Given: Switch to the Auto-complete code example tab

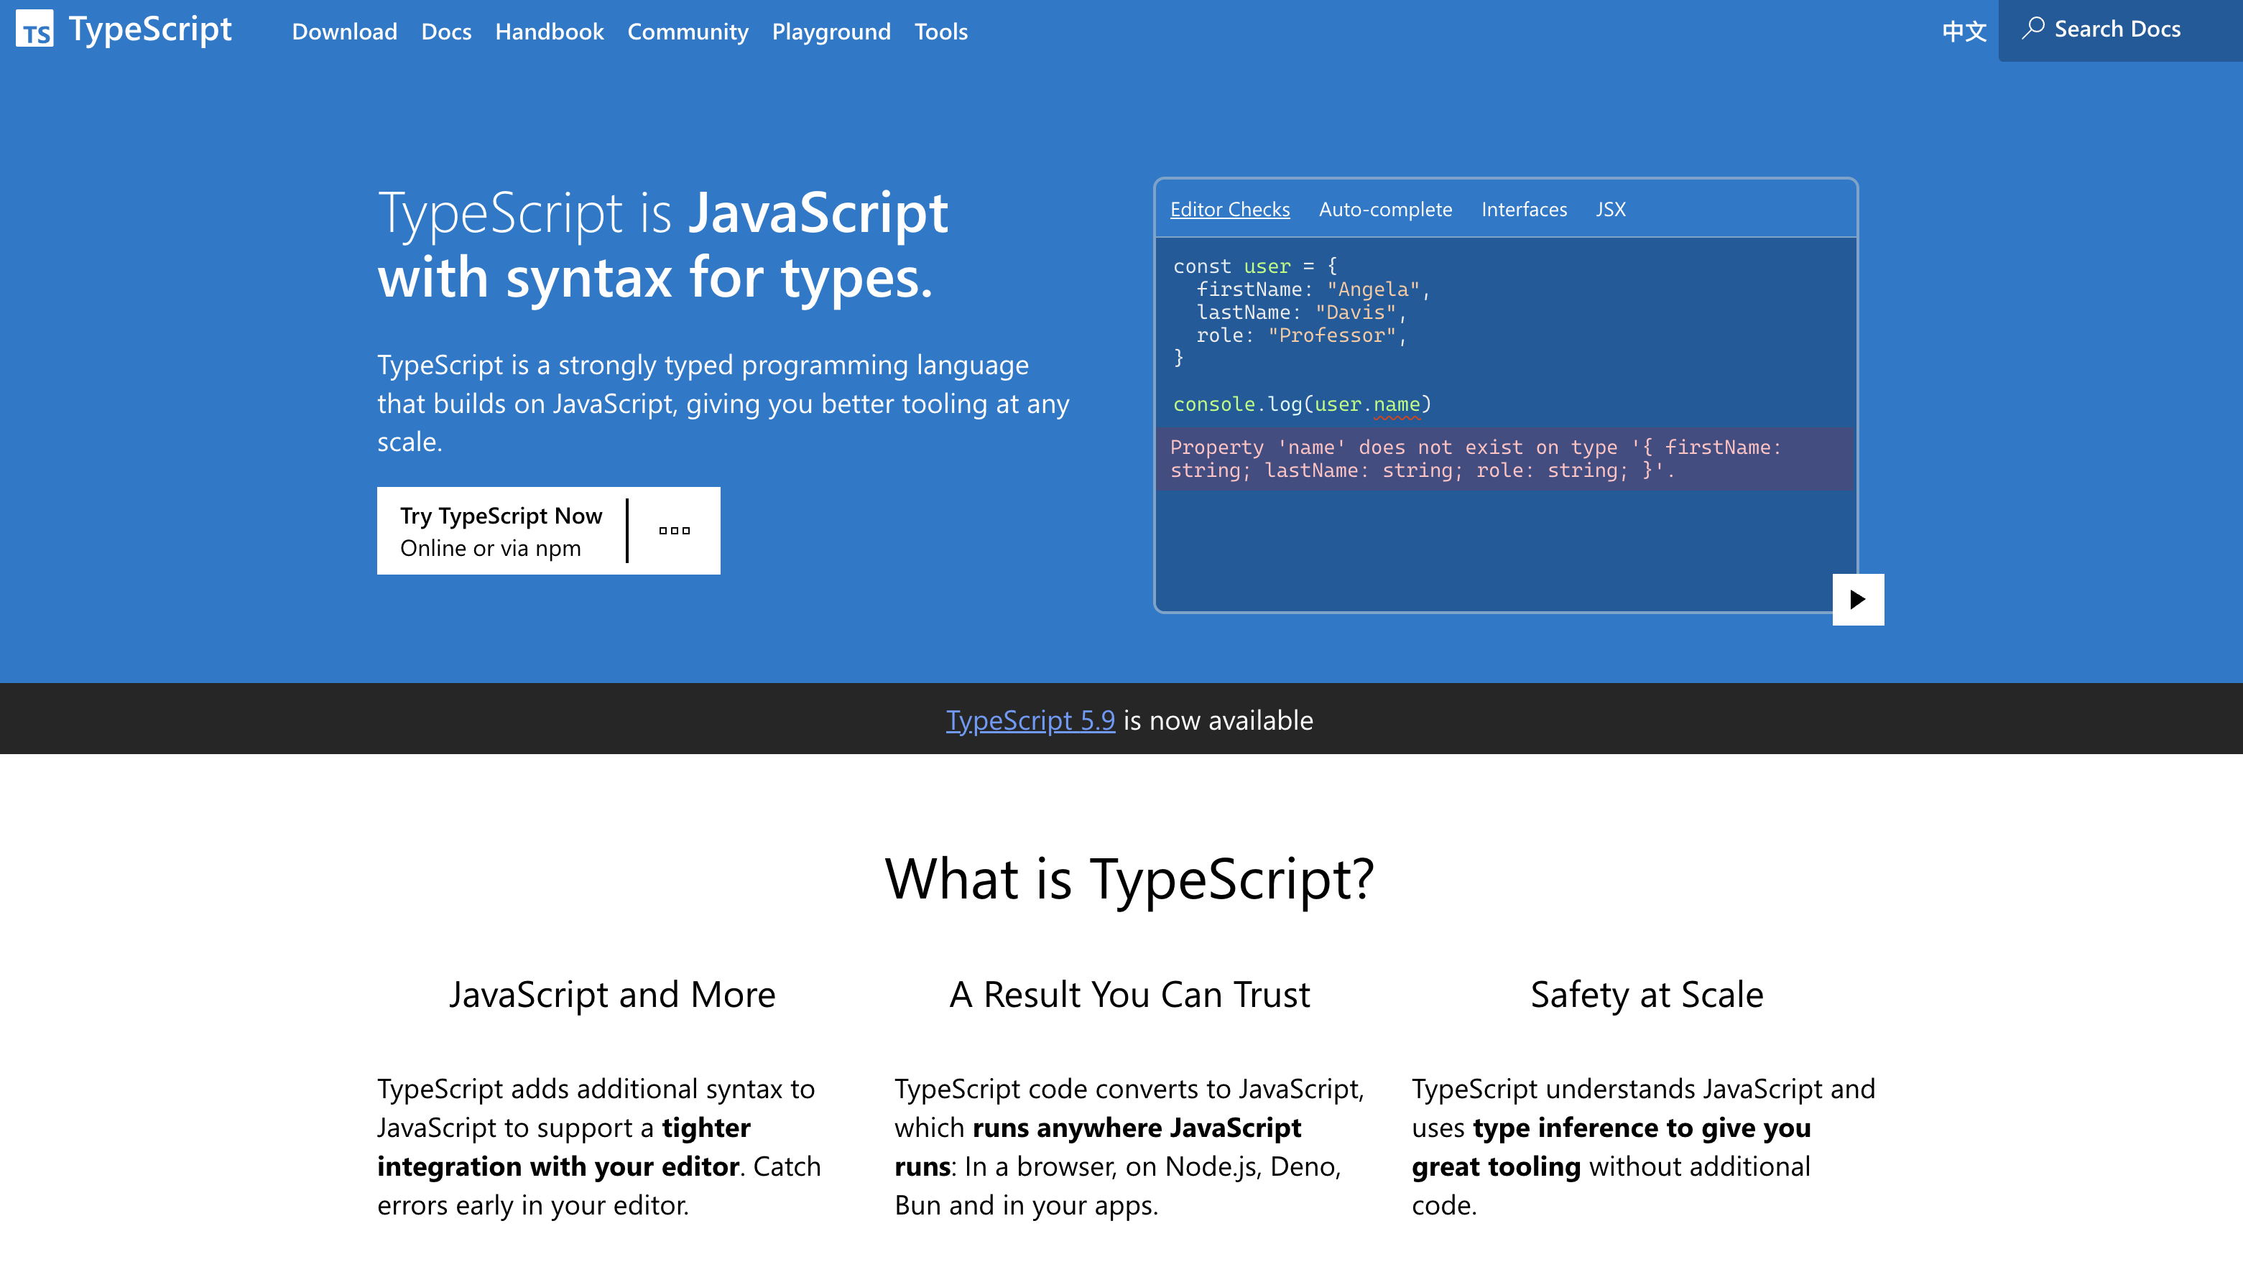Looking at the screenshot, I should [1385, 209].
